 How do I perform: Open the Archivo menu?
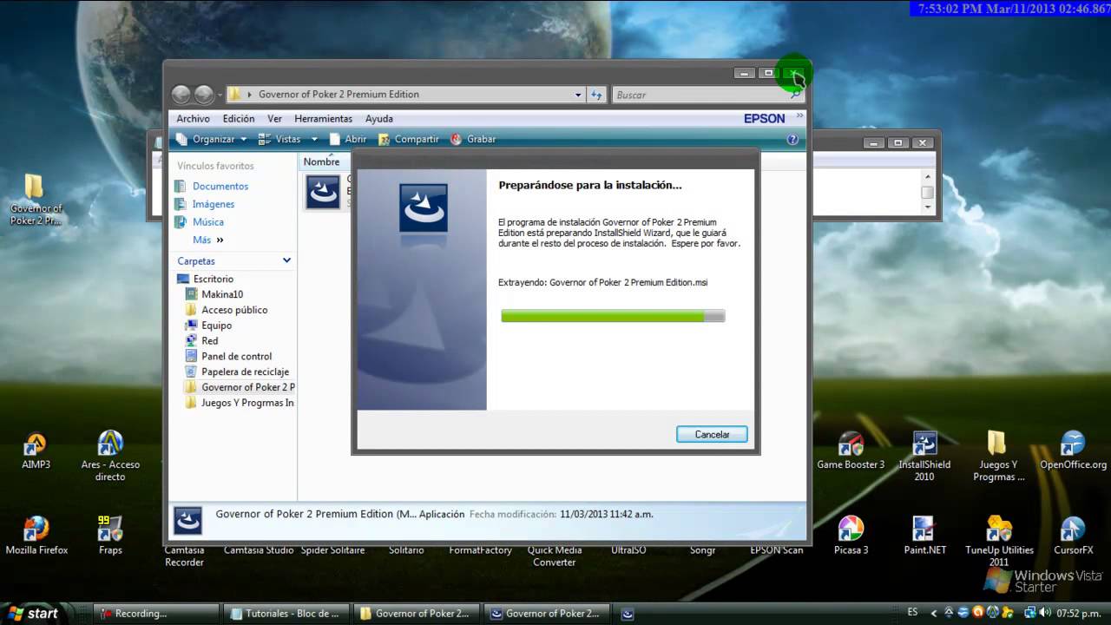click(193, 119)
